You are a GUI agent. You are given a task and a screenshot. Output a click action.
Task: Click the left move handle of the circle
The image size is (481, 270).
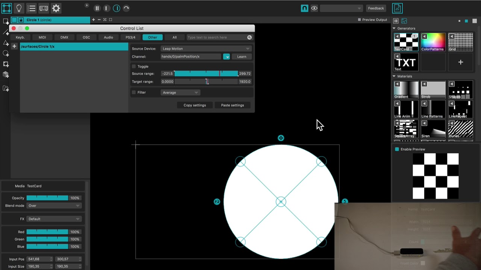click(217, 202)
